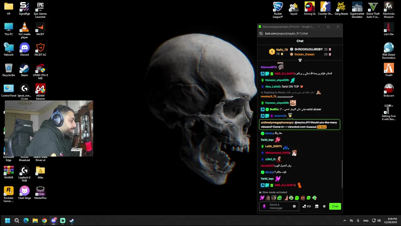
Task: Open FiveM desktop shortcut
Action: (389, 70)
